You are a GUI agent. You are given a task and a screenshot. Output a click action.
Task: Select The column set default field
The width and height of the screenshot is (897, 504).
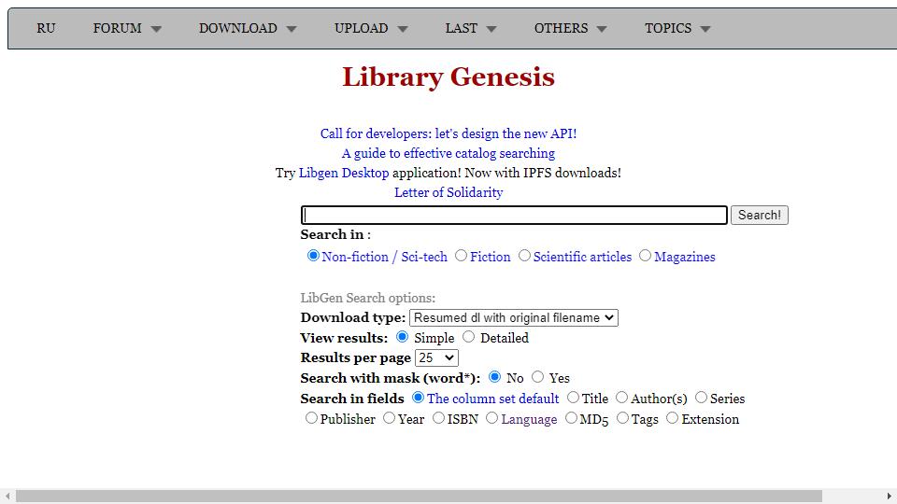tap(419, 398)
